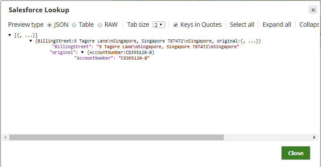321x167 pixels.
Task: Click the horizontal scrollbar thumb
Action: point(116,138)
